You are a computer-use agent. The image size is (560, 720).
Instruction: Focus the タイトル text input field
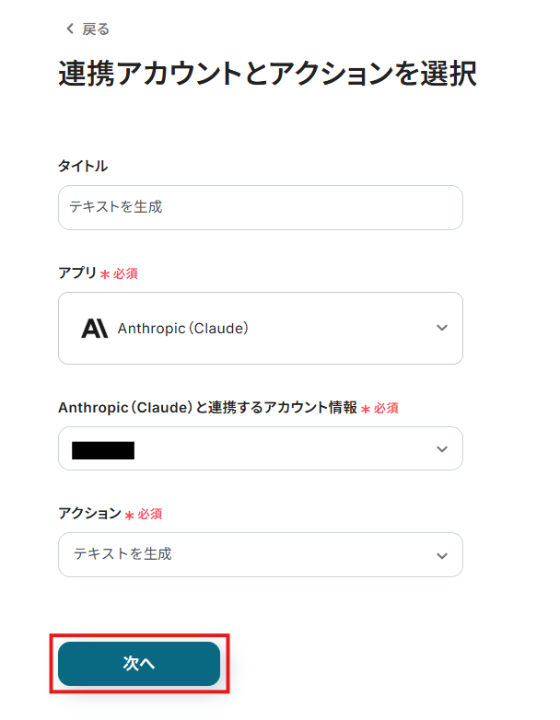click(260, 208)
